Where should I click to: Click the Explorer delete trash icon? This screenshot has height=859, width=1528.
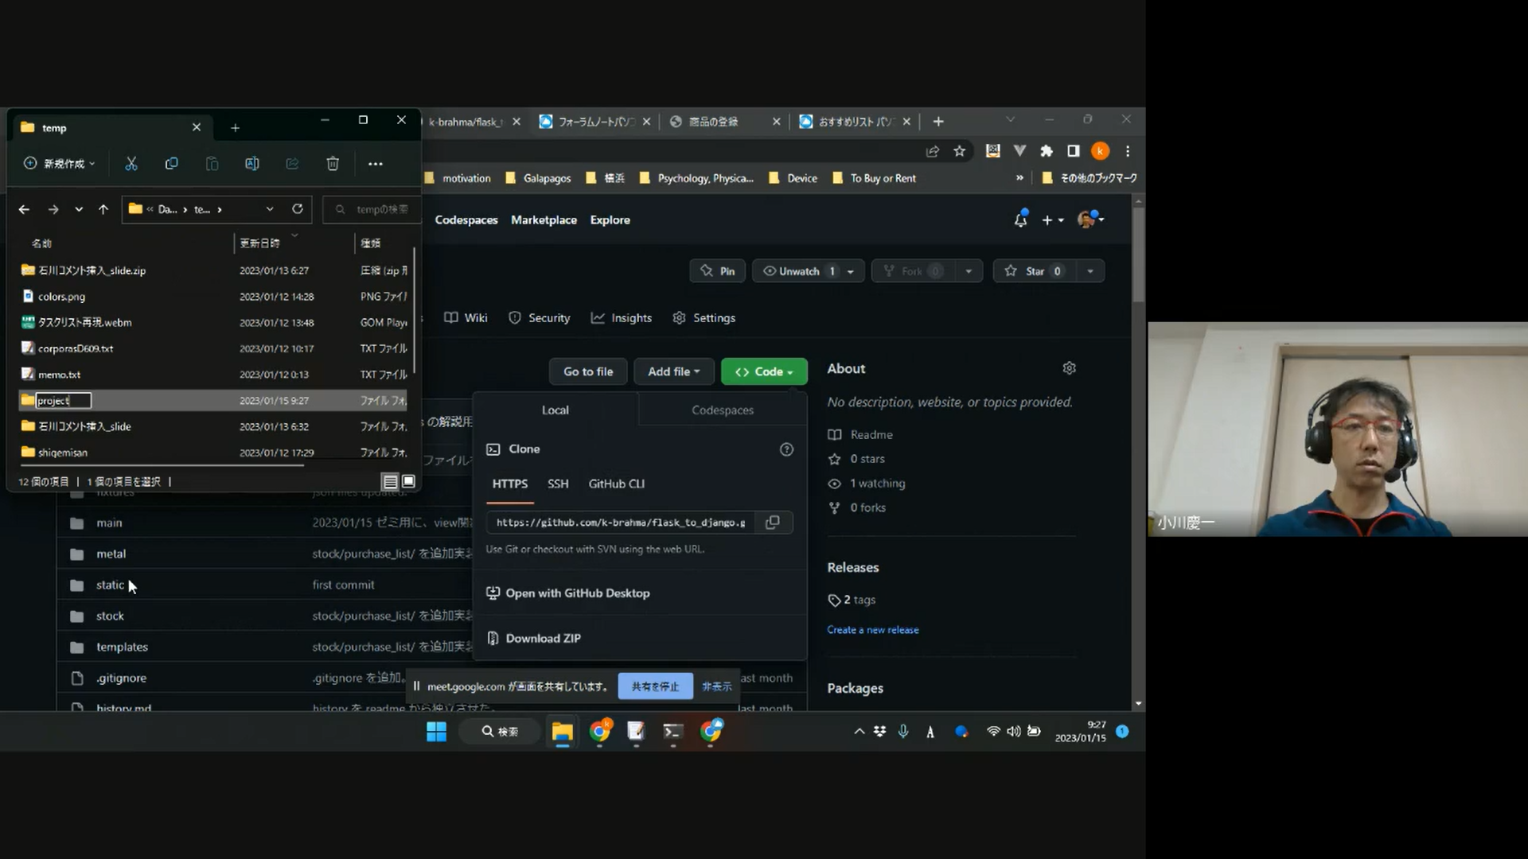[333, 164]
